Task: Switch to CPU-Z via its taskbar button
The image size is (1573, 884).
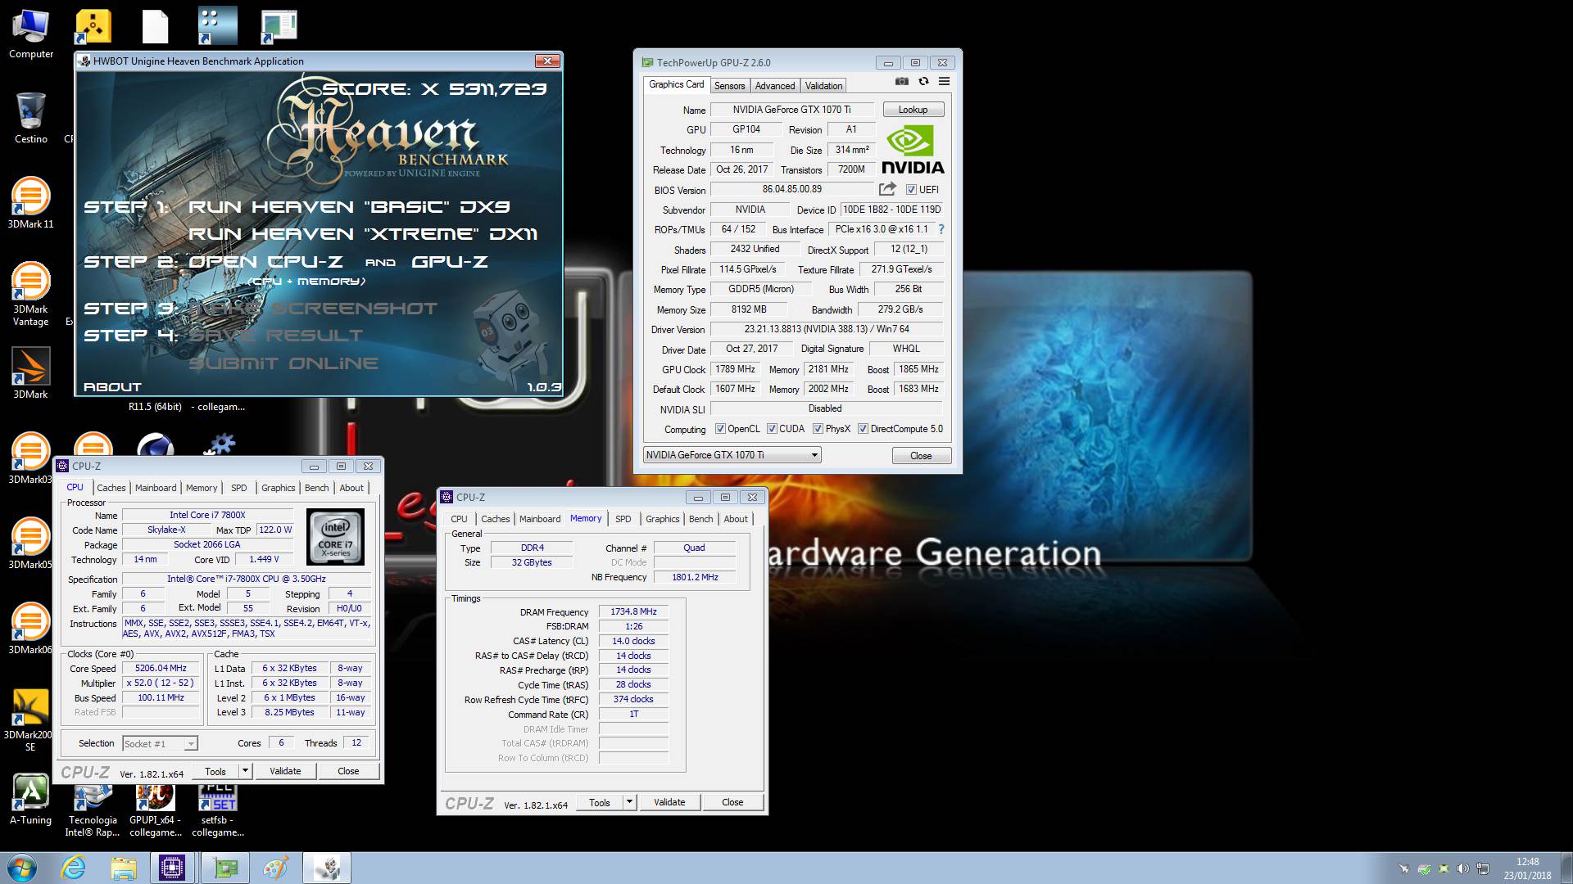Action: [x=172, y=868]
